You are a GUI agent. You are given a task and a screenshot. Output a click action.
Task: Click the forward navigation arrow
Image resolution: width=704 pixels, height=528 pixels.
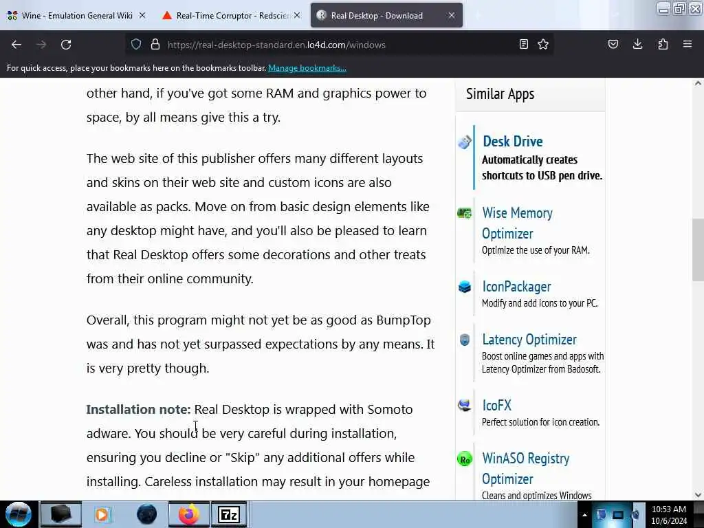coord(41,45)
